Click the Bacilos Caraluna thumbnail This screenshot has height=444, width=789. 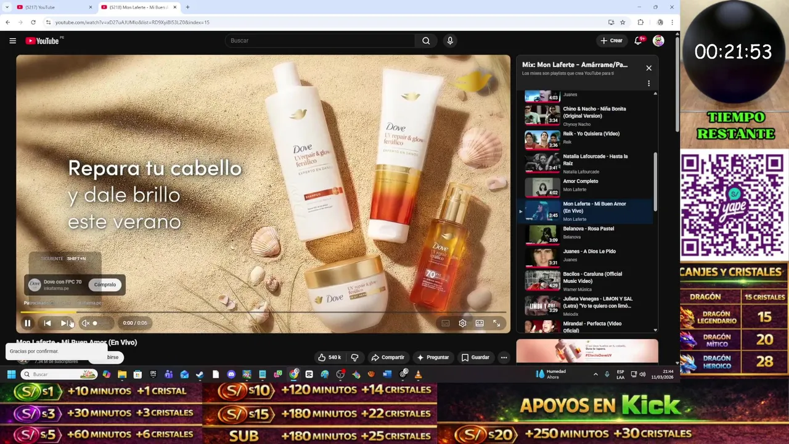[x=542, y=280]
